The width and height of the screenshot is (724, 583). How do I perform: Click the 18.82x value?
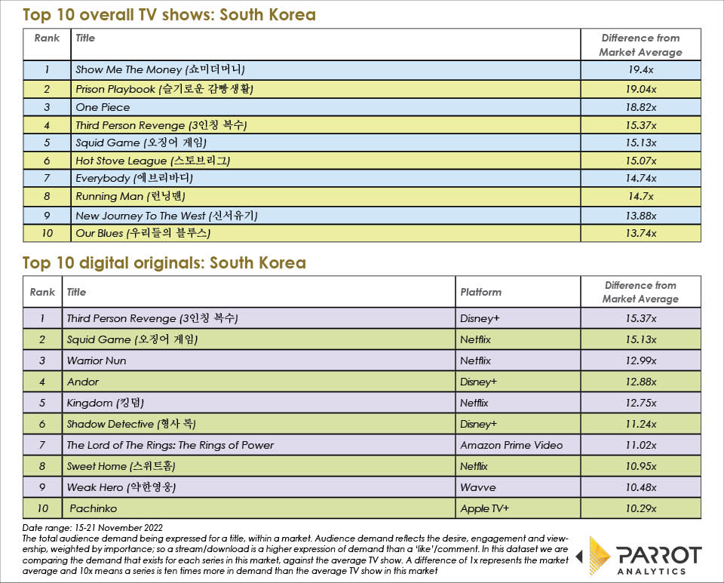point(641,107)
